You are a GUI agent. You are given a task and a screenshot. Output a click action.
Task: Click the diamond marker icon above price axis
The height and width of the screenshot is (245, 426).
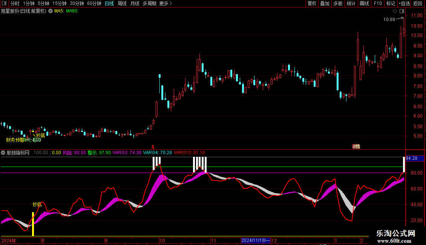(x=395, y=11)
